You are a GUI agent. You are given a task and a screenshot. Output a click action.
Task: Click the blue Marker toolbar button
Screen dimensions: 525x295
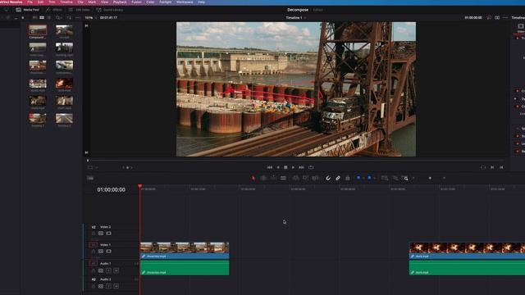point(369,178)
